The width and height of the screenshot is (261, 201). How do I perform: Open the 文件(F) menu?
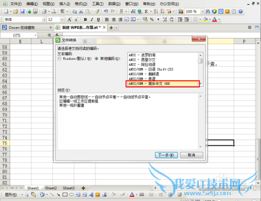point(16,4)
